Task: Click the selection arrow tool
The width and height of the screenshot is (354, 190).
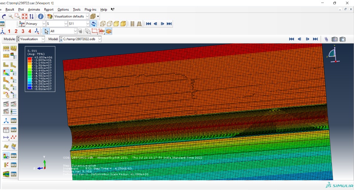Action: tap(46, 31)
